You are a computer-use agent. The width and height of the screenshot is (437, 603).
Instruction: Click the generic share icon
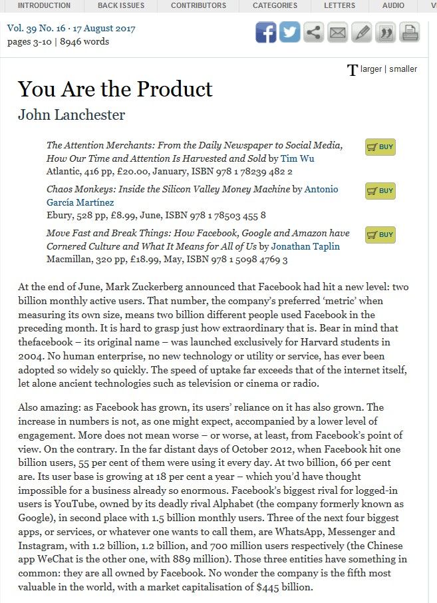[313, 33]
